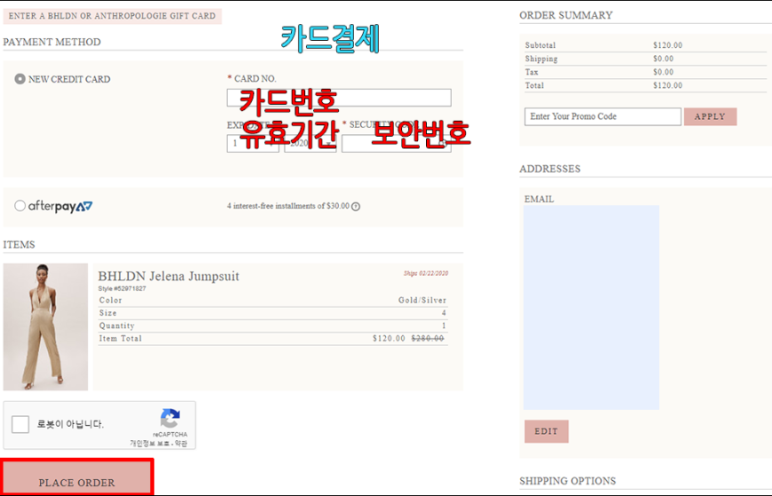This screenshot has width=772, height=496.
Task: Click the Tax $0.00 value
Action: pos(663,72)
